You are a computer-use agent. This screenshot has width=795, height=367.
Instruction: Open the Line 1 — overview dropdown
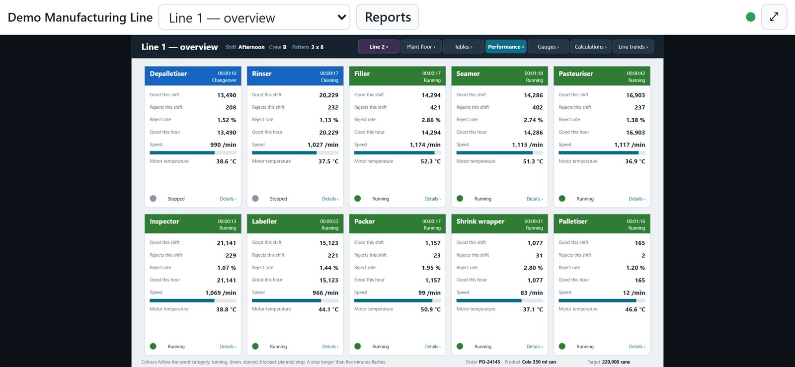[254, 17]
